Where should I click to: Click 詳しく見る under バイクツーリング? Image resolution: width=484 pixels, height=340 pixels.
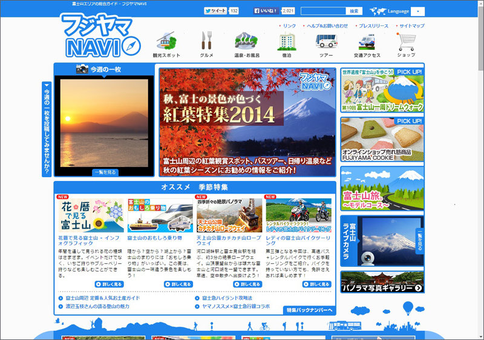click(316, 284)
